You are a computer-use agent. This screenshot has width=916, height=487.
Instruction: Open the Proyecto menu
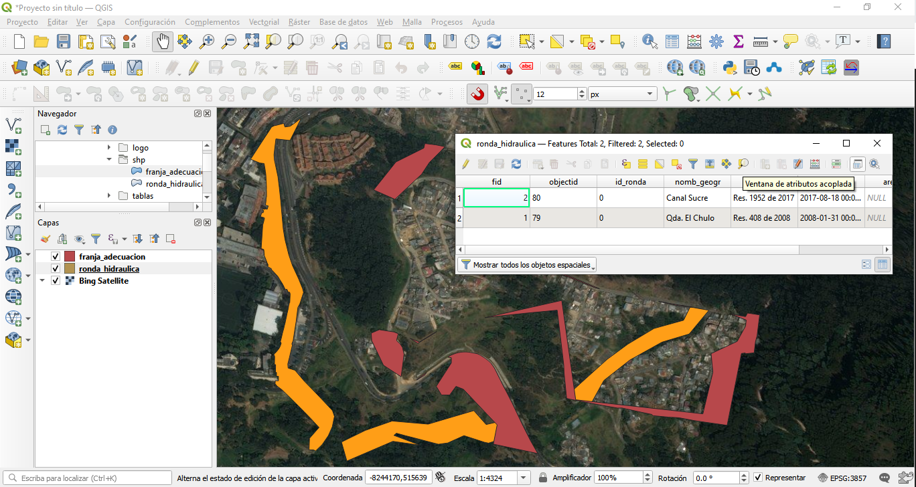pos(22,22)
